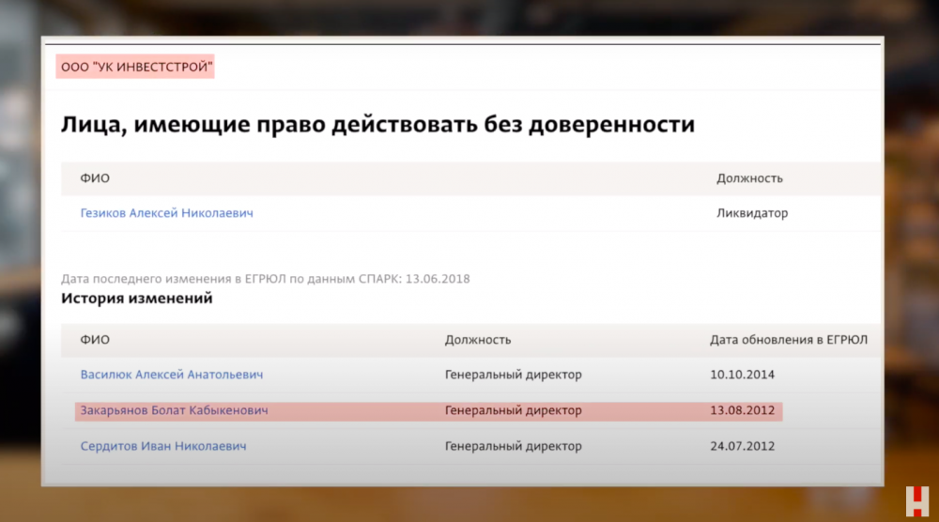
Task: Click the heading about acting without доверенности
Action: (x=377, y=124)
